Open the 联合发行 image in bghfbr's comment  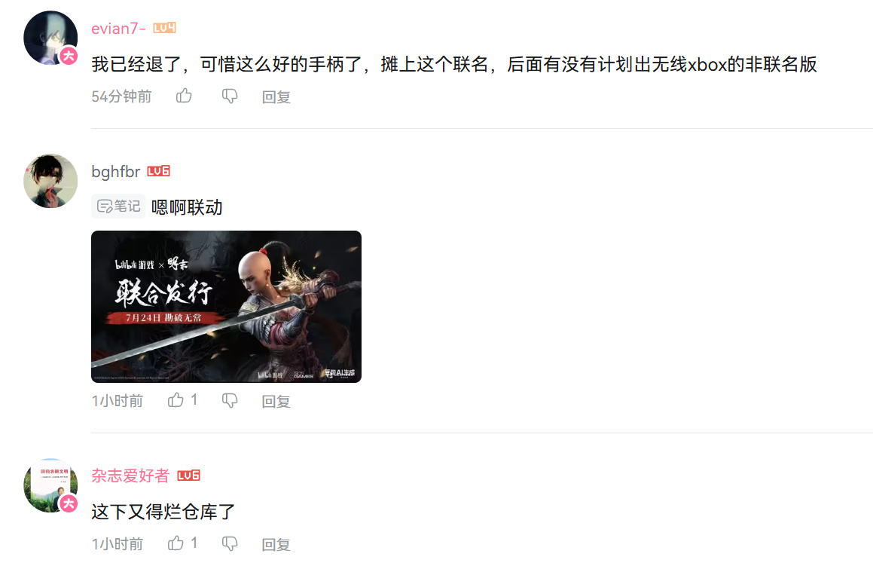click(226, 306)
